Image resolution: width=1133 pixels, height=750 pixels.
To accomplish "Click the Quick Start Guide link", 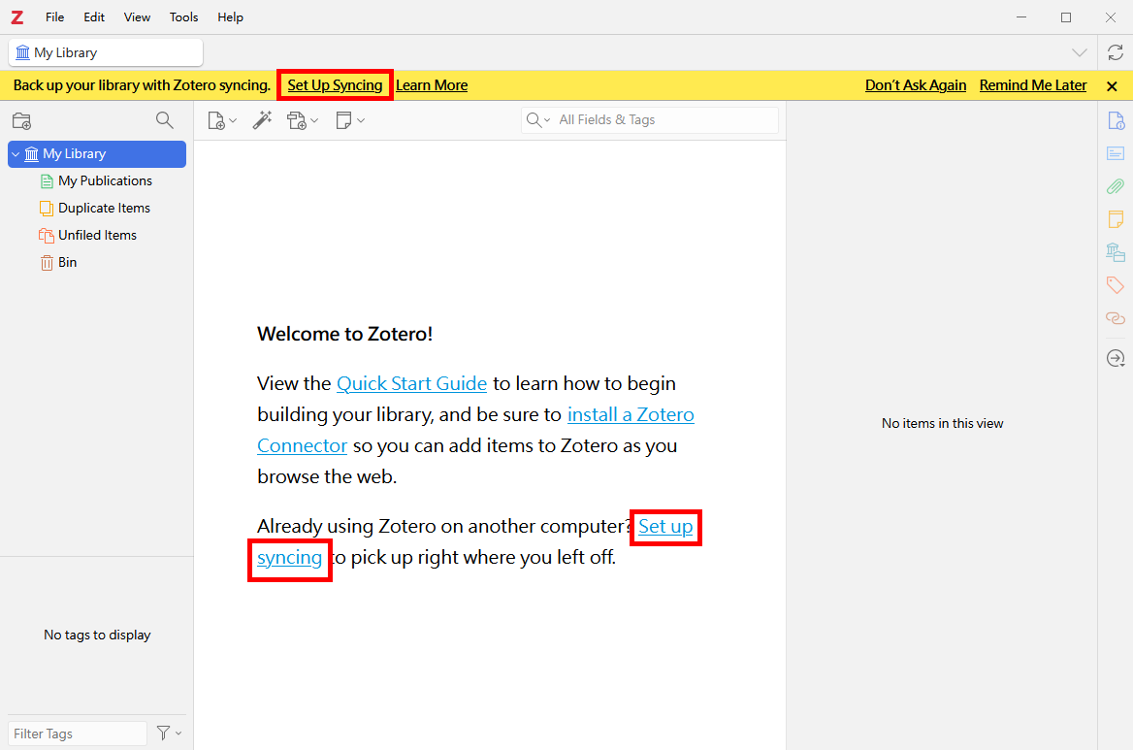I will click(411, 384).
